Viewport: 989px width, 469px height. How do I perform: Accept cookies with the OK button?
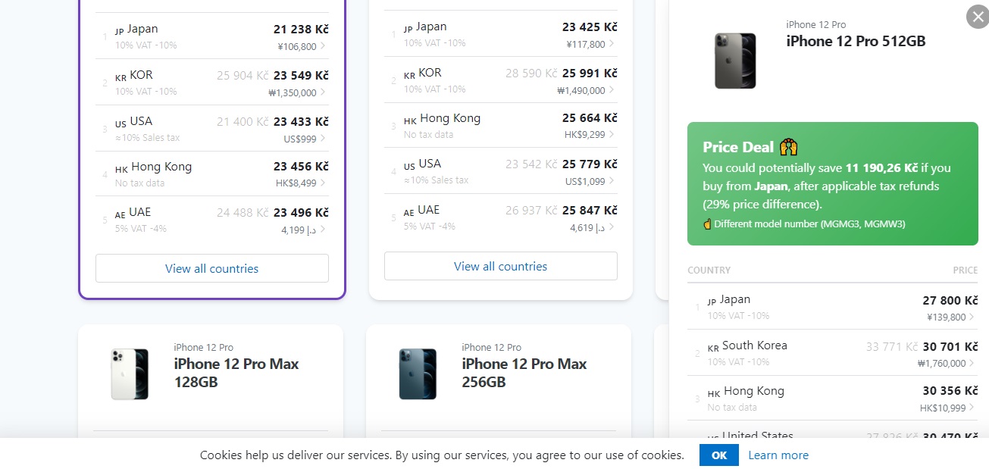[x=719, y=455]
